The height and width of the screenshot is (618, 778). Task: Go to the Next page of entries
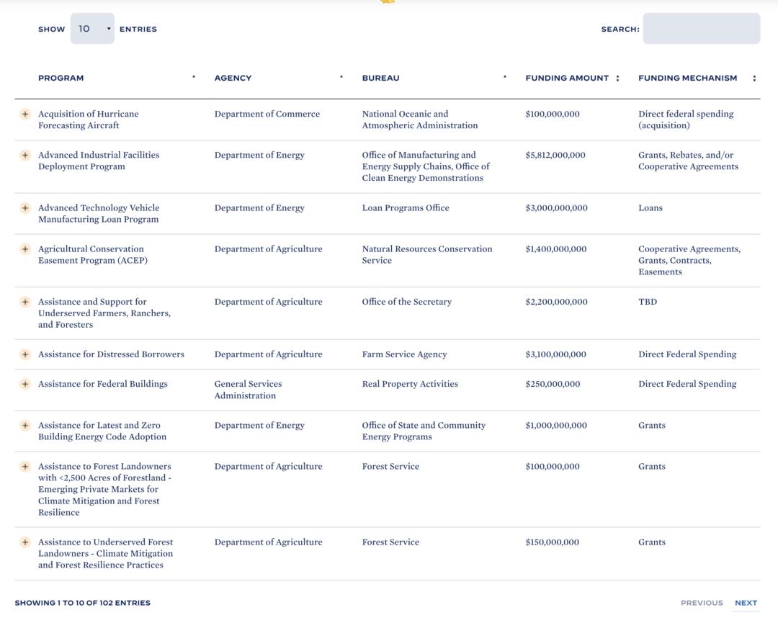(746, 603)
